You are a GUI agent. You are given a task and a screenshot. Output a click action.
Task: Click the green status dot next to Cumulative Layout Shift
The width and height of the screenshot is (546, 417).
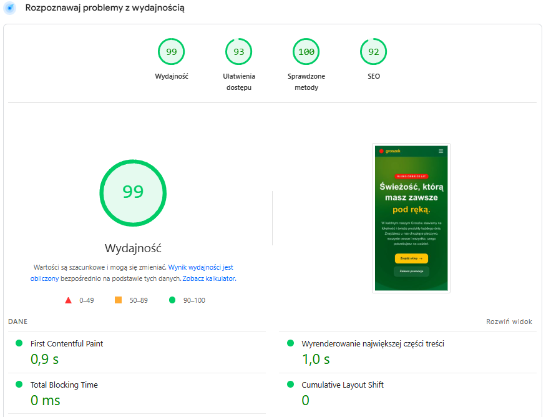click(290, 385)
